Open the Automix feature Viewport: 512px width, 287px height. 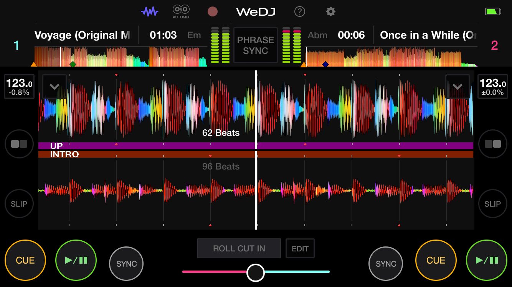point(181,11)
